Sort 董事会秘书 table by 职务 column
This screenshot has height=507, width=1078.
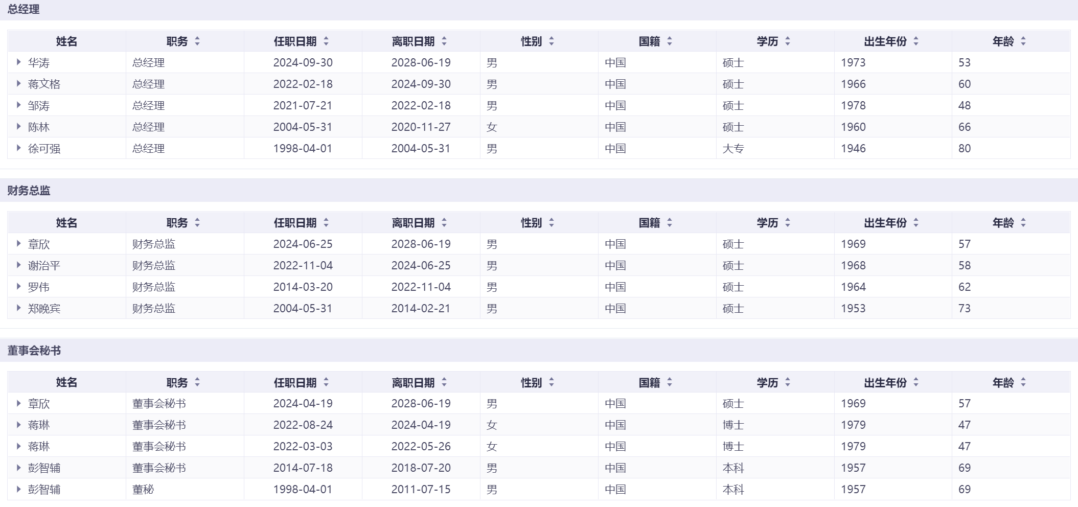[x=197, y=382]
